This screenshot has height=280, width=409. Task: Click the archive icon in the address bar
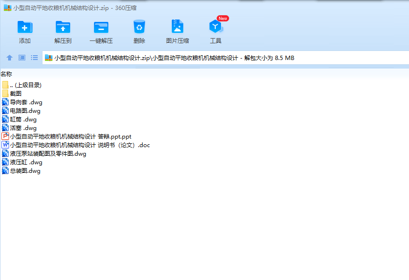coord(49,58)
